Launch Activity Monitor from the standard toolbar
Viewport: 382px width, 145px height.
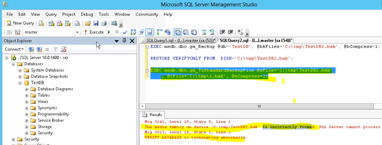[114, 23]
